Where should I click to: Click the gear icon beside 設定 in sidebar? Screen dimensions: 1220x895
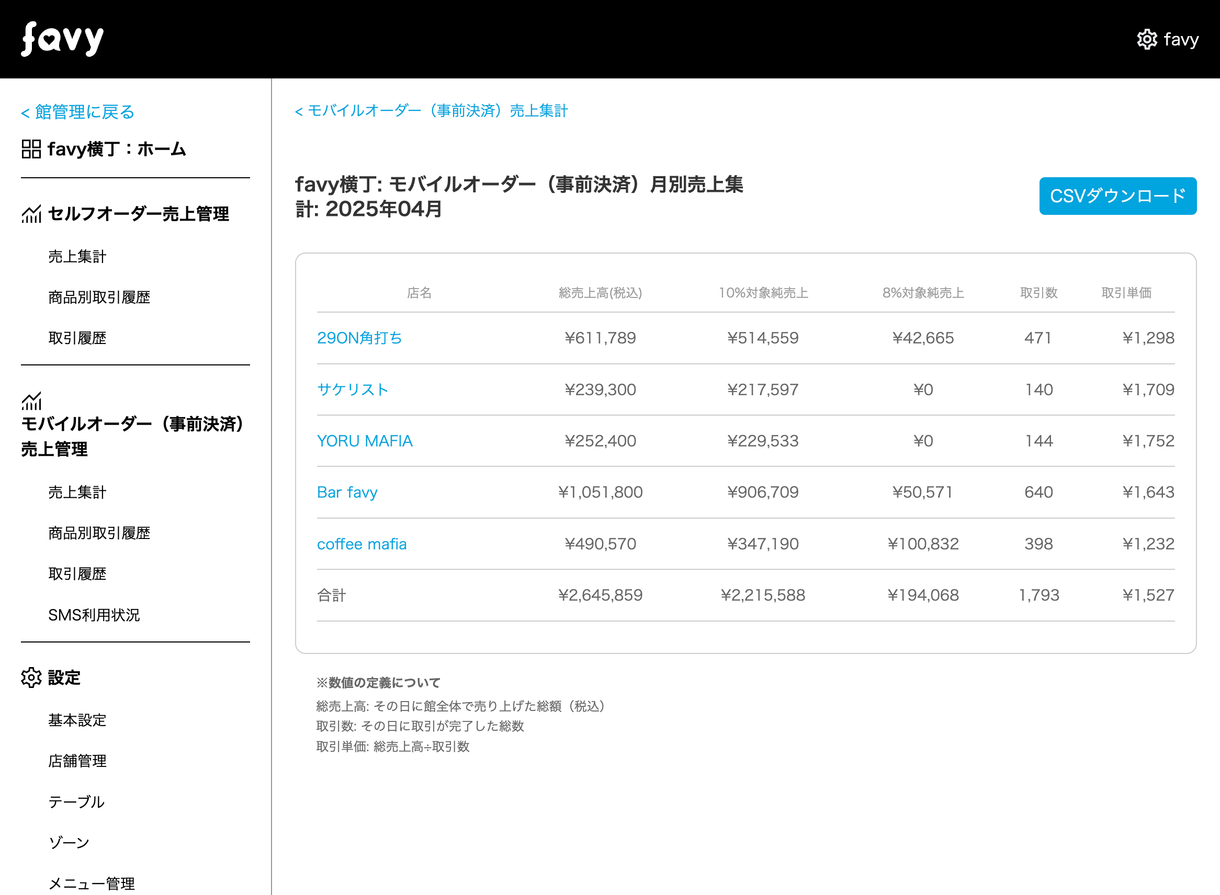pyautogui.click(x=31, y=678)
